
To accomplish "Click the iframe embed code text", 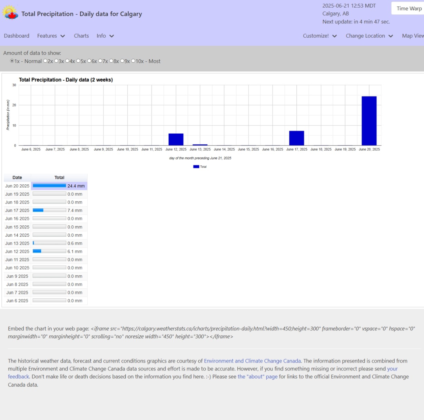I will [x=211, y=332].
